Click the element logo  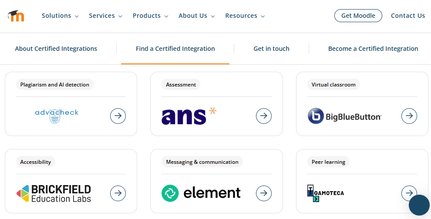[x=201, y=193]
